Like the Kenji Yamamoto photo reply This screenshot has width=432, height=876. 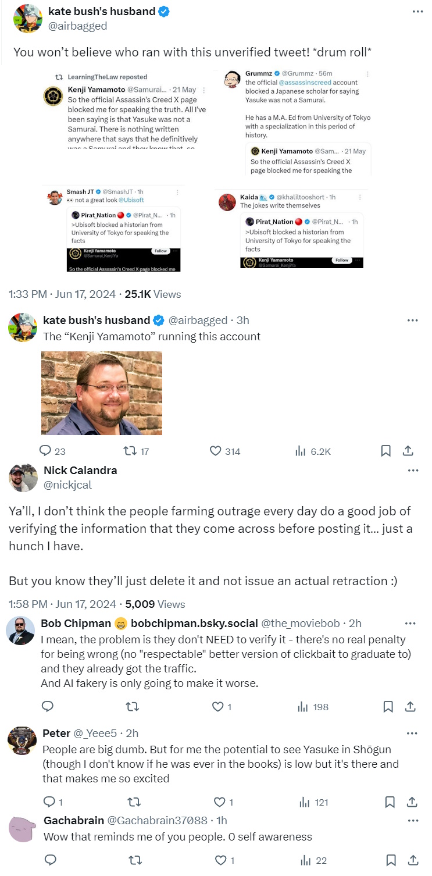click(216, 451)
